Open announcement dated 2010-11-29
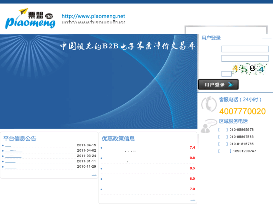273x204 pixels. (11, 167)
